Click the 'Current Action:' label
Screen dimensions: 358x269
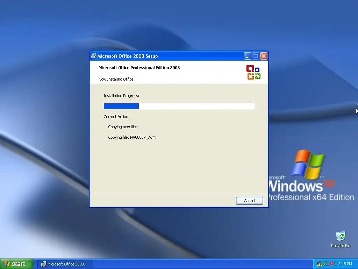(x=116, y=117)
